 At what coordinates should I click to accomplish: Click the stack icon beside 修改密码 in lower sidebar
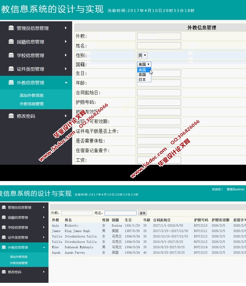[3, 272]
